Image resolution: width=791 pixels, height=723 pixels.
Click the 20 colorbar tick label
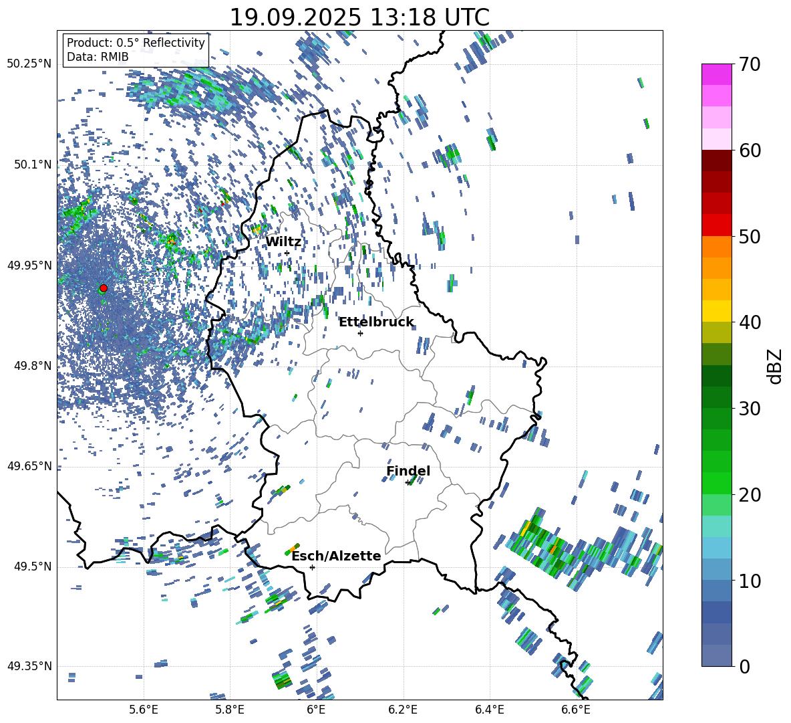(750, 495)
